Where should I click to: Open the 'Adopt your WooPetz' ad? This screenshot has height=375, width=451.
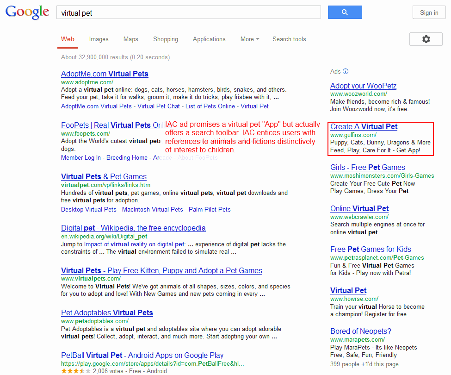coord(363,86)
